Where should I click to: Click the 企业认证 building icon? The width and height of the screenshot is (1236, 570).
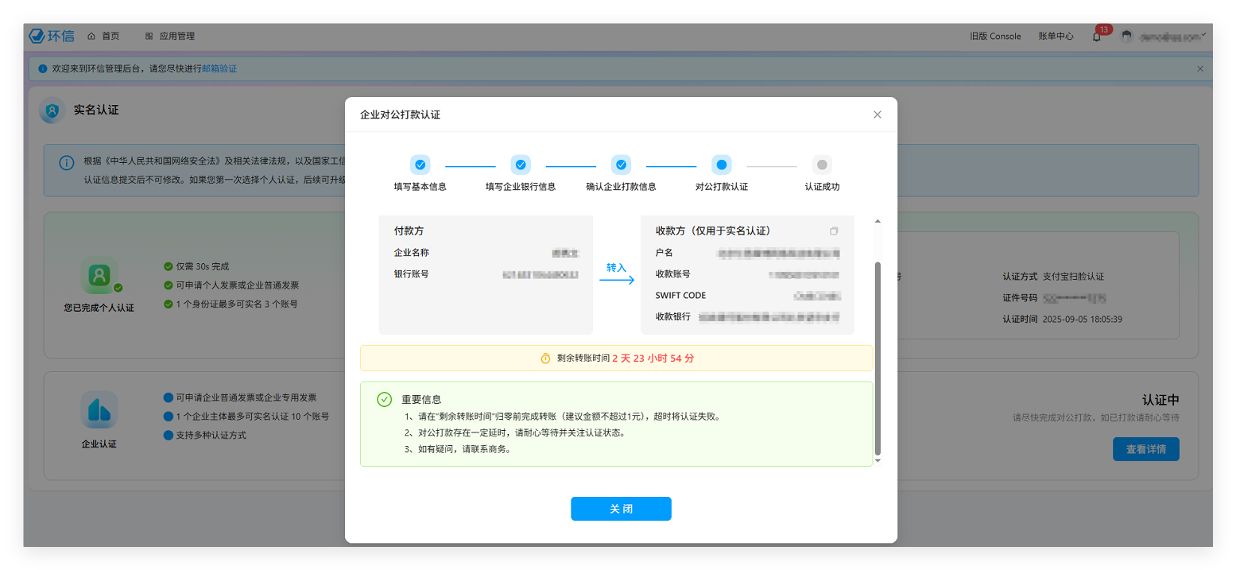click(99, 410)
